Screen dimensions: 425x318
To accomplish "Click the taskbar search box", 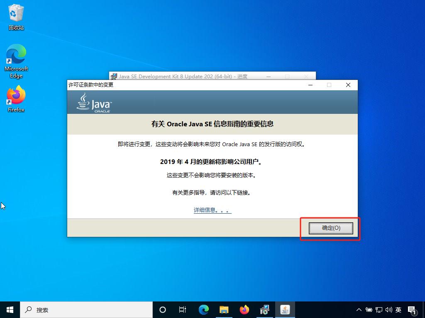I will [86, 310].
